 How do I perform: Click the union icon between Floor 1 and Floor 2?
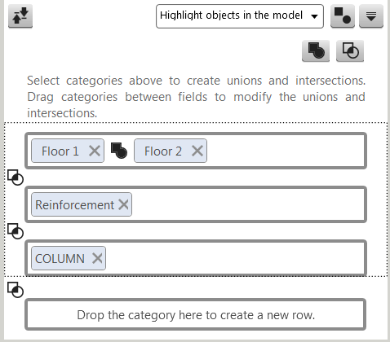(119, 151)
